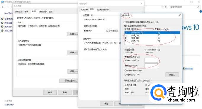The width and height of the screenshot is (202, 109).
Task: Select the No paging file radio option
Action: [x=126, y=74]
